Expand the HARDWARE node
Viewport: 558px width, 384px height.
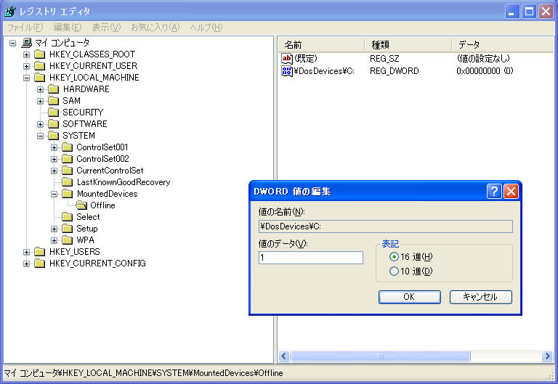(40, 89)
